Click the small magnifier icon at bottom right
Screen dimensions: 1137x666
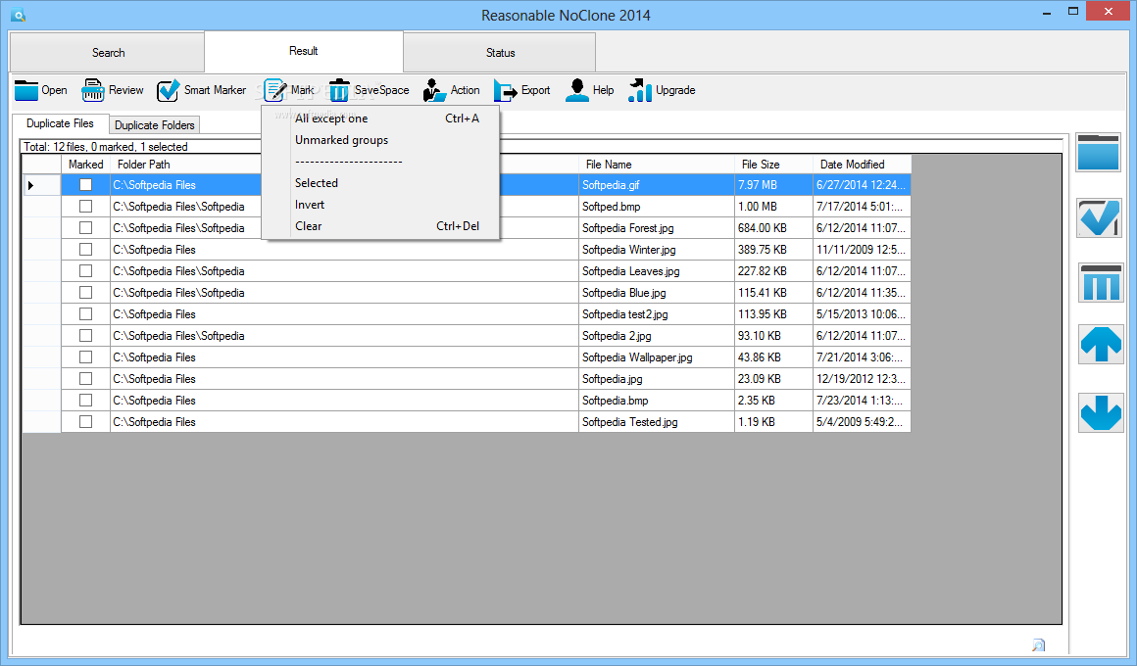1038,645
